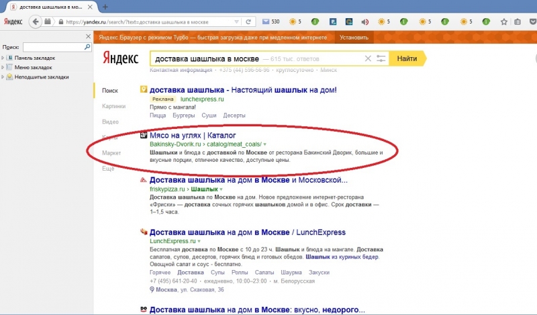Close the 'доставка шашлыка в мо...' tab
Viewport: 537px width, 315px height.
tap(90, 7)
